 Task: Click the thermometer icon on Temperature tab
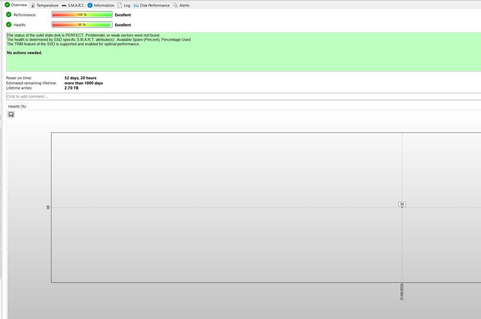(33, 5)
